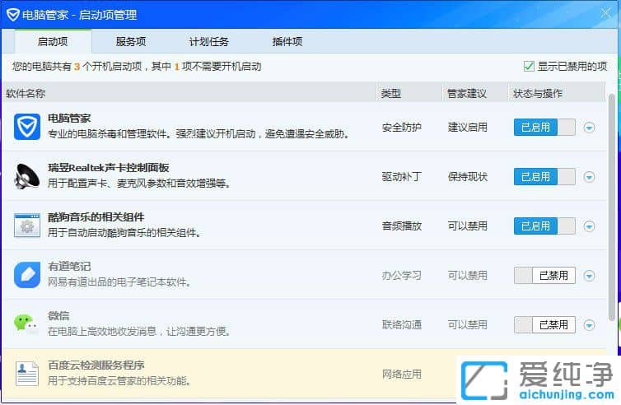Screen dimensions: 621x405
Task: Enable 微信 startup via 已禁用 switch
Action: 544,324
